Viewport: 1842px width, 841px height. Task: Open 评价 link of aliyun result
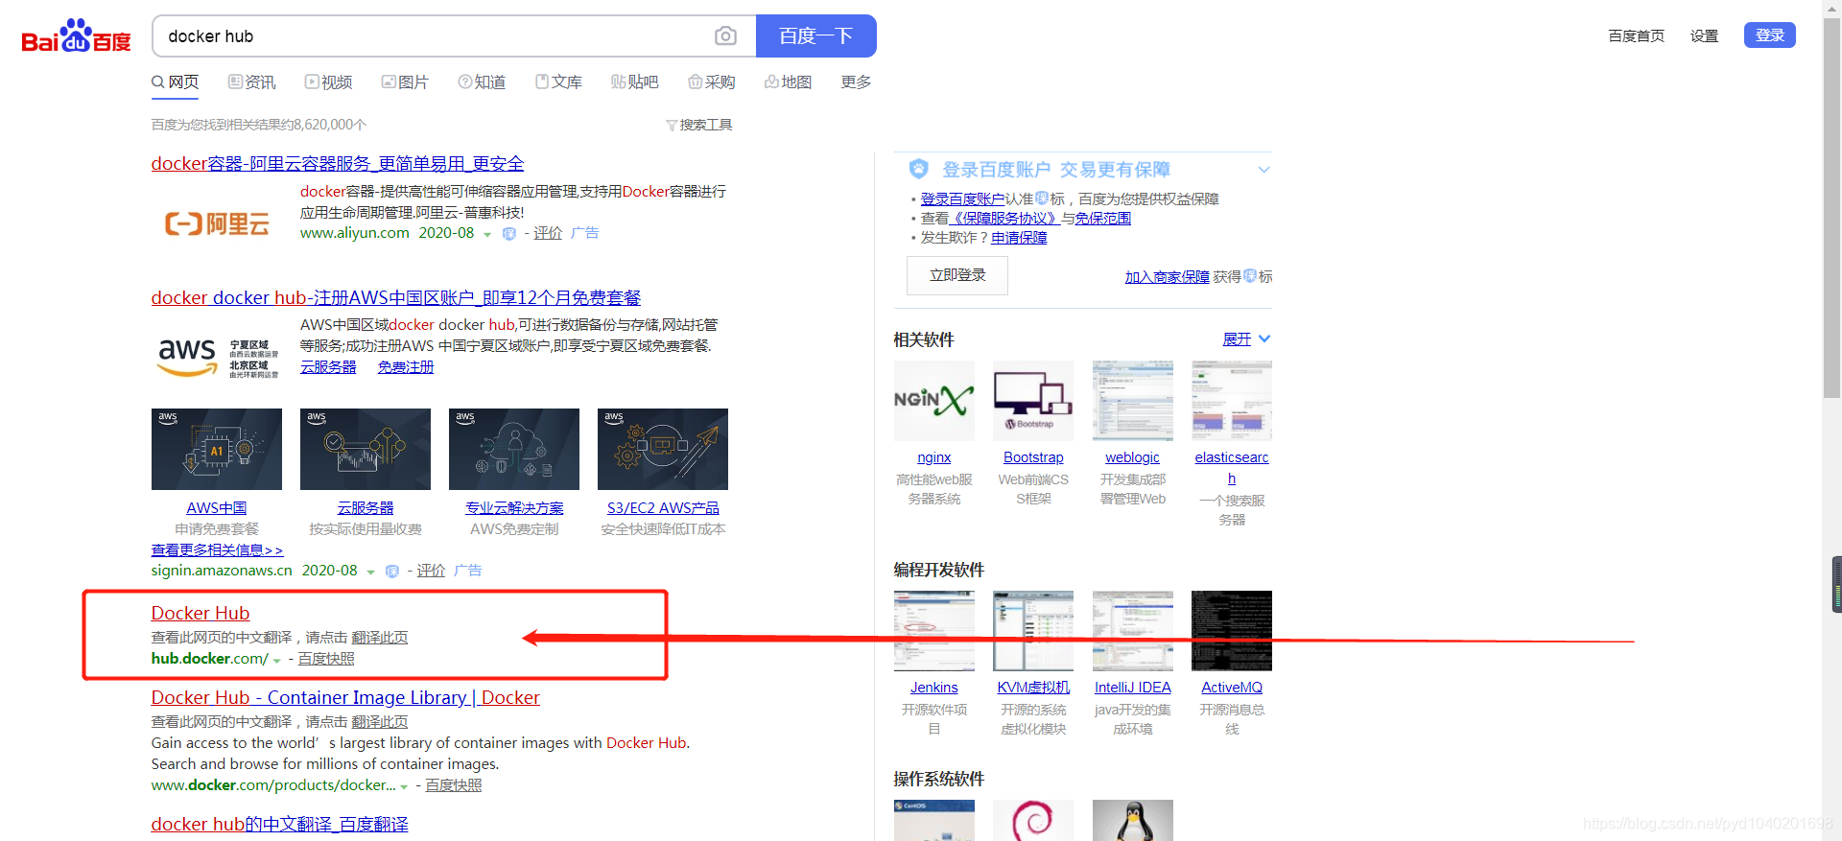pos(548,233)
